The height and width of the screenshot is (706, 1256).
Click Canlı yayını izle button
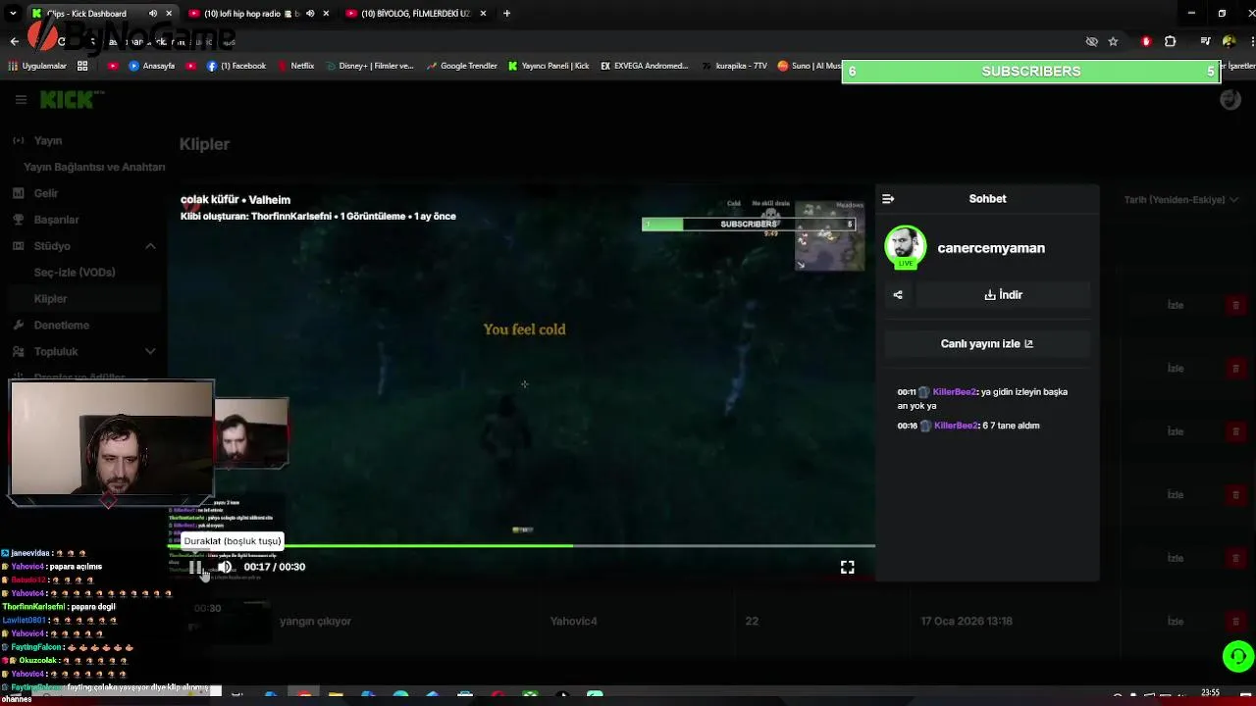[987, 344]
